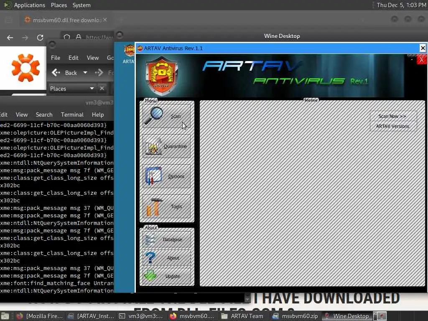Click Firefox forward arrow button
The height and width of the screenshot is (321, 428).
[25, 38]
